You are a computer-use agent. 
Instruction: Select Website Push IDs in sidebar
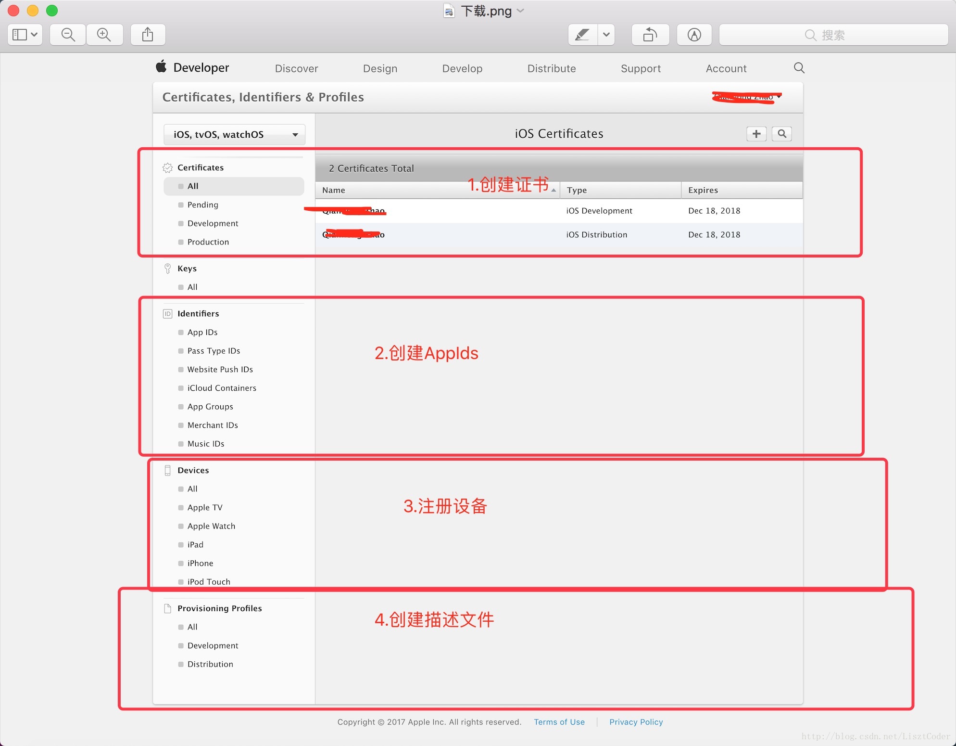pyautogui.click(x=220, y=370)
